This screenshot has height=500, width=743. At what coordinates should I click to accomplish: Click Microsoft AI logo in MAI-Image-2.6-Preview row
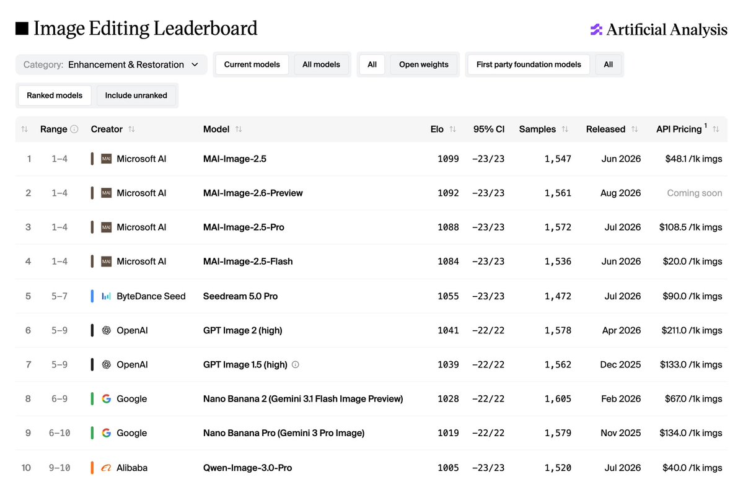[x=107, y=193]
